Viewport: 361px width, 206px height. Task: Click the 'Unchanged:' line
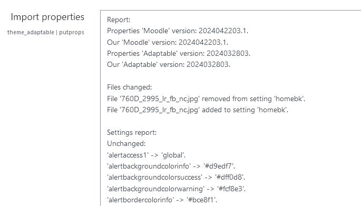click(126, 144)
